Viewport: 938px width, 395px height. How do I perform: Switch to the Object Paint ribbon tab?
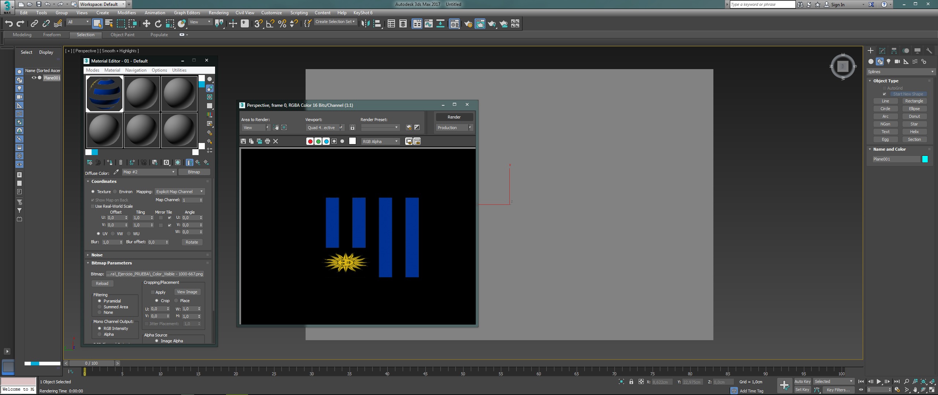point(122,35)
